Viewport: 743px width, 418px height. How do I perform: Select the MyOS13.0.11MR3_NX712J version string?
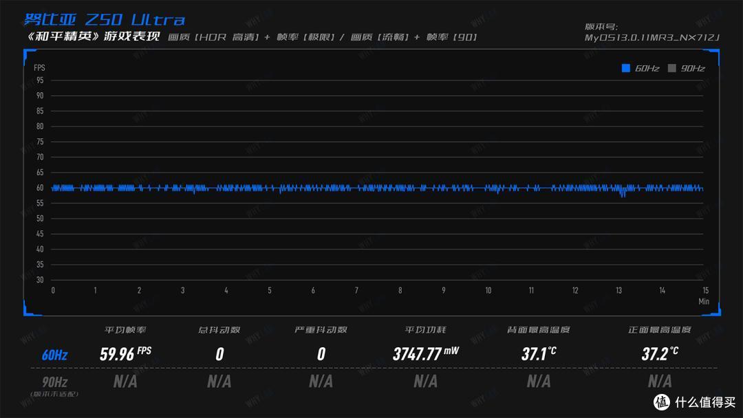(x=652, y=37)
